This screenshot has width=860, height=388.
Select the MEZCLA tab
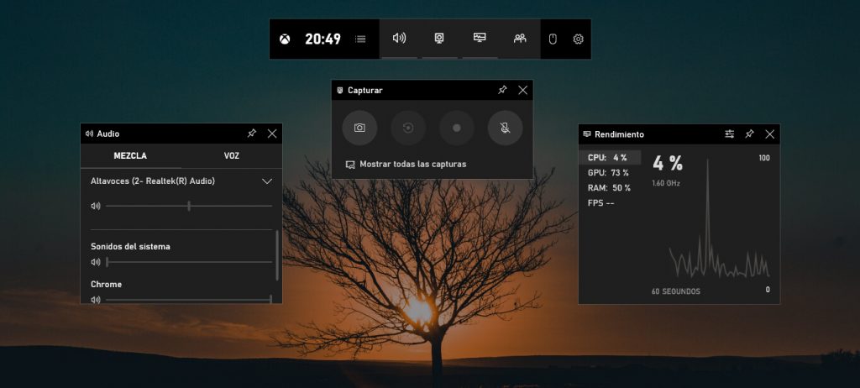[130, 155]
